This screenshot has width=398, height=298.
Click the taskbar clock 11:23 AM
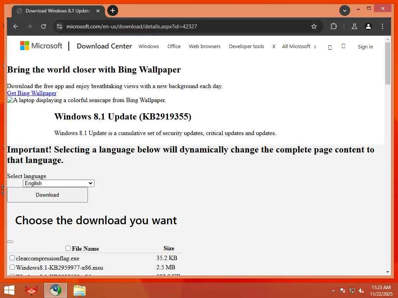point(381,288)
